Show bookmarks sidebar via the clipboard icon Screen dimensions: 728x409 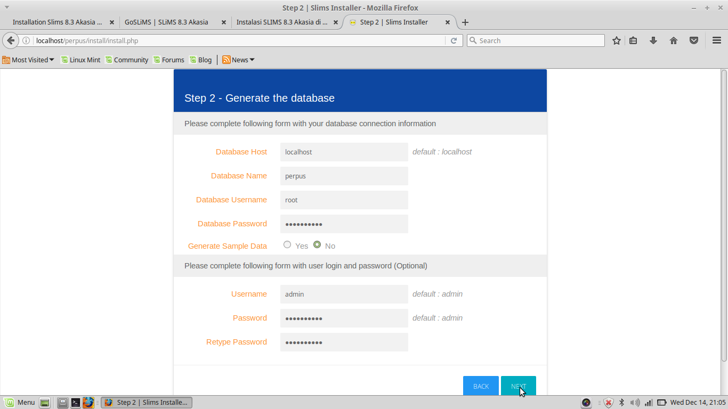633,40
